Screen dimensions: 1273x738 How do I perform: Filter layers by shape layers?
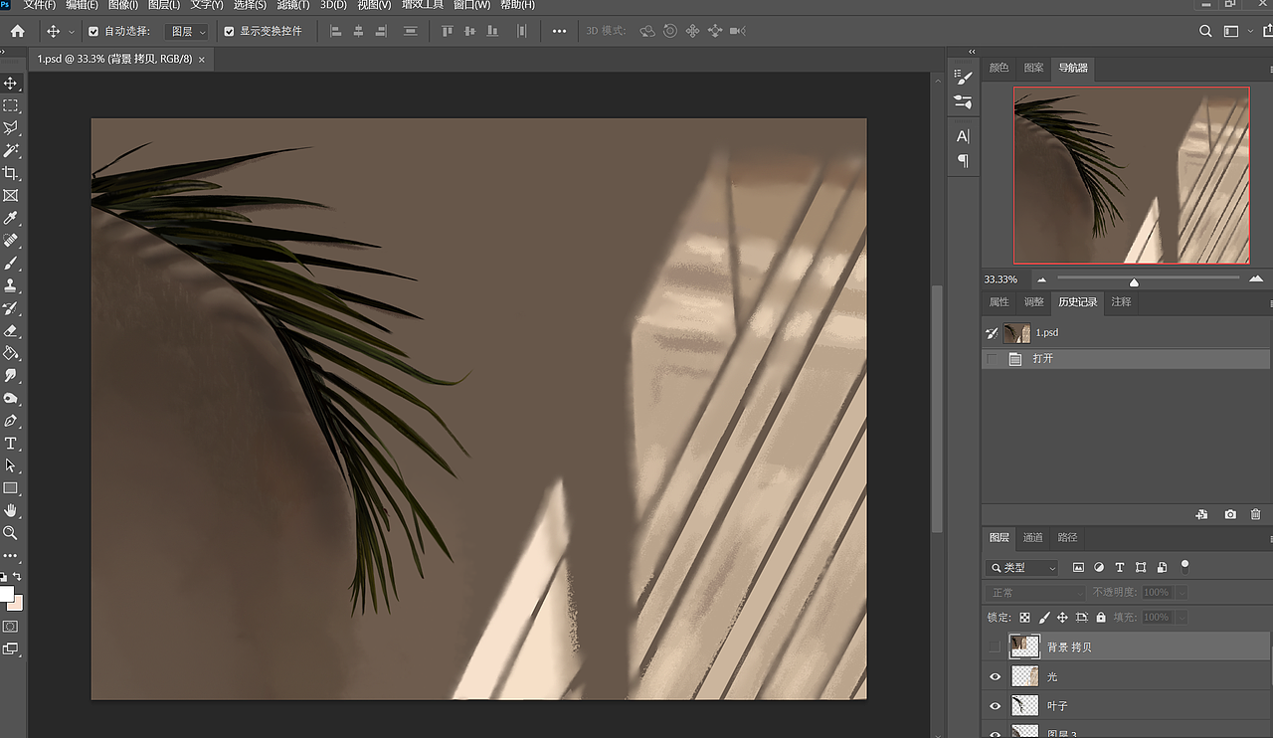1141,567
